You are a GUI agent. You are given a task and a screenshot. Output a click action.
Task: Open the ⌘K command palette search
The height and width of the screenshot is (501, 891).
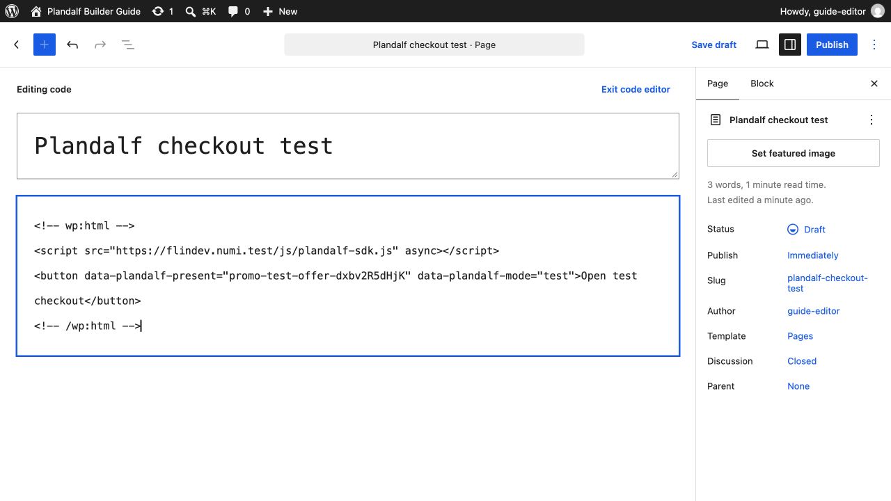pos(200,11)
